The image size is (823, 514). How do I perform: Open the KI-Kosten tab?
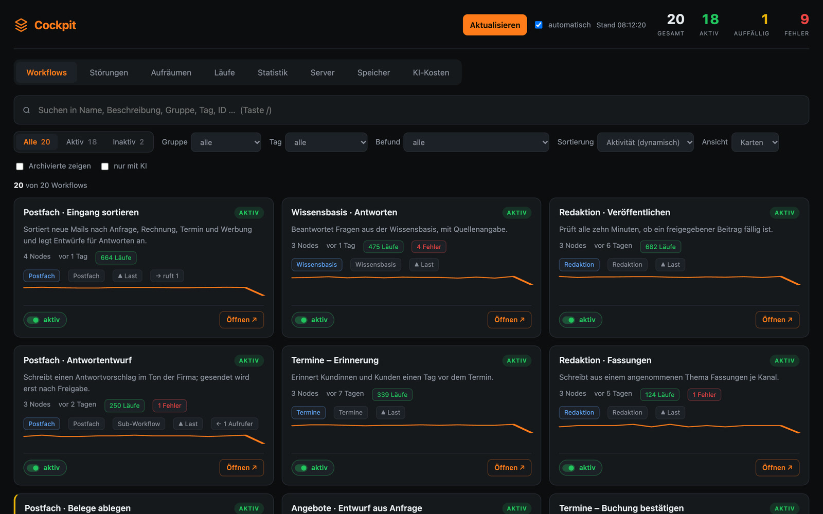431,72
